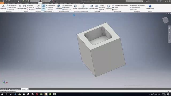Choose the 2D адаптивная clearing operation
This screenshot has width=171, height=96.
[50, 5]
